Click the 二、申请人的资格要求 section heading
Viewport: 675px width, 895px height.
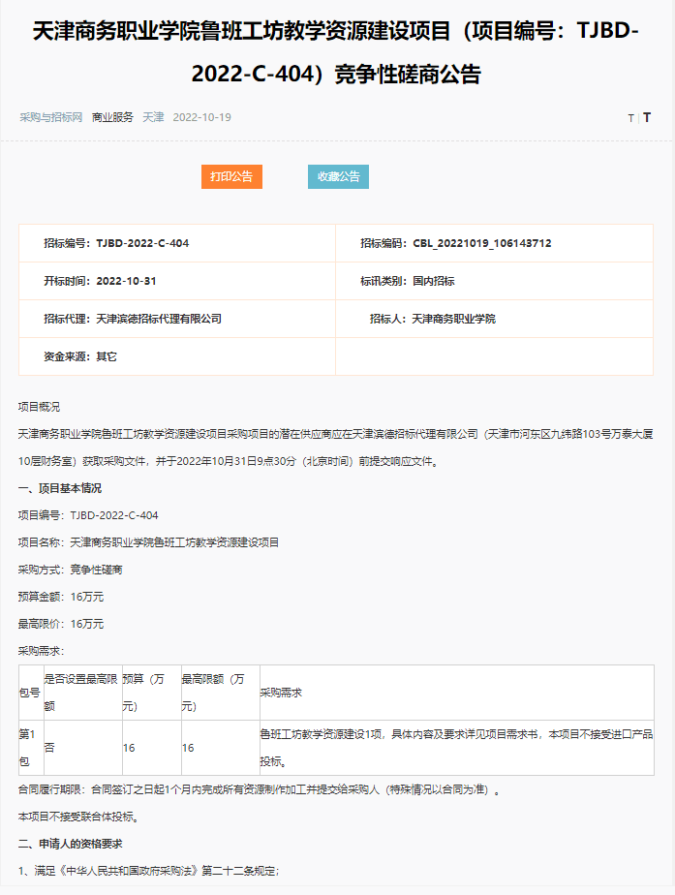click(71, 844)
